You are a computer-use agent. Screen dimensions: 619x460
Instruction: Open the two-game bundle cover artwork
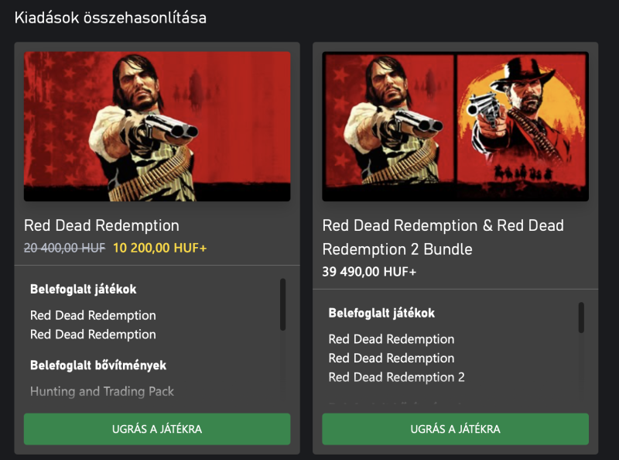pos(455,126)
